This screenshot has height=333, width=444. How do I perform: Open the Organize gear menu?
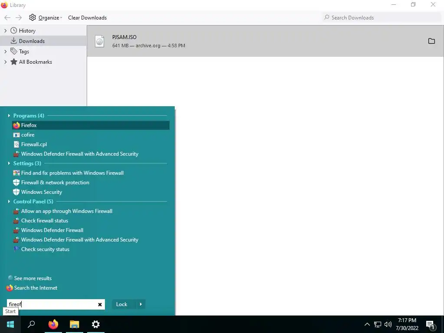pyautogui.click(x=45, y=17)
